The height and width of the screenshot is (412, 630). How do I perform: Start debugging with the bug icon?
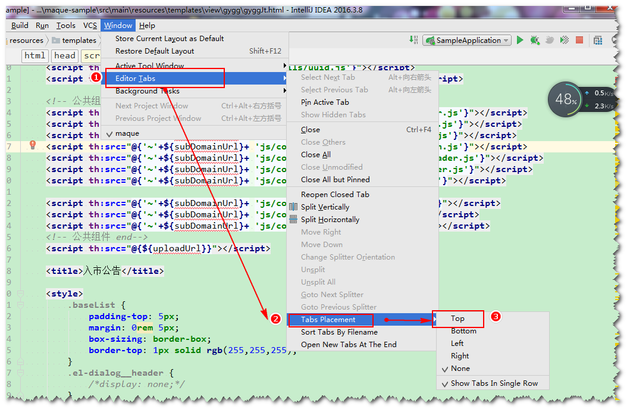[535, 40]
